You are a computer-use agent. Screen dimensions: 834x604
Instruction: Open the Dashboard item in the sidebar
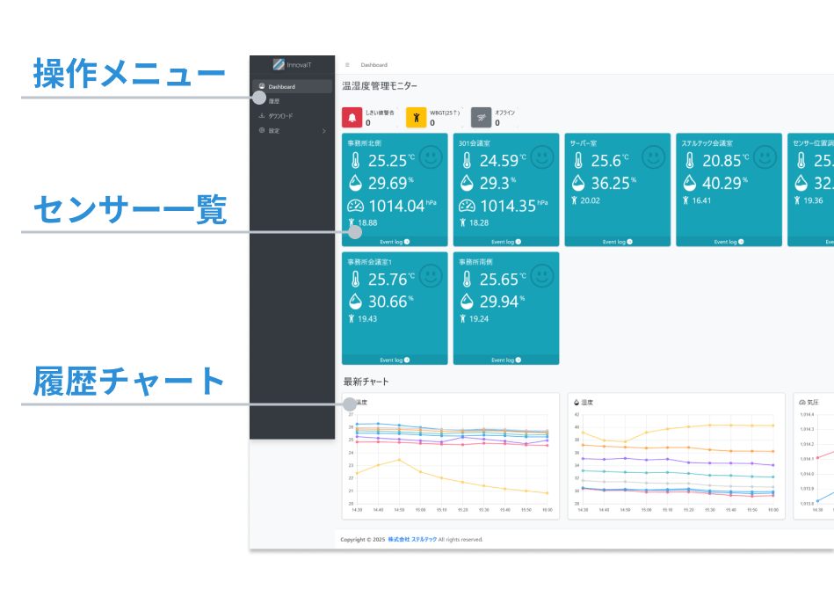click(293, 86)
